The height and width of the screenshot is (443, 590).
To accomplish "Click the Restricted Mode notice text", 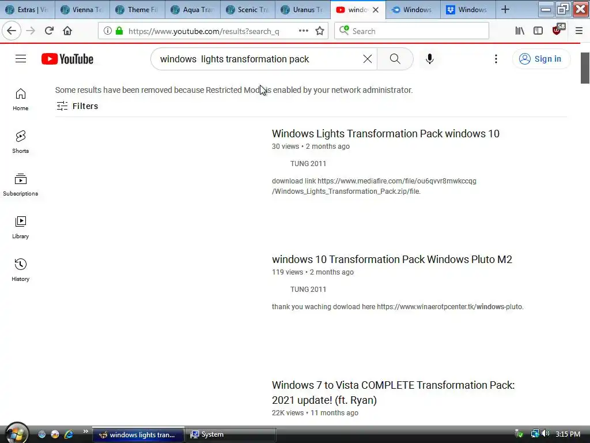I will pos(234,90).
